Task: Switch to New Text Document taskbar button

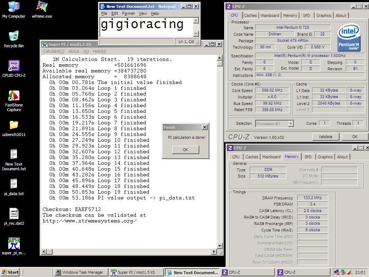Action: (192, 272)
